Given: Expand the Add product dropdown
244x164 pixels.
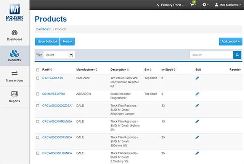Looking at the screenshot, I should pyautogui.click(x=230, y=41).
